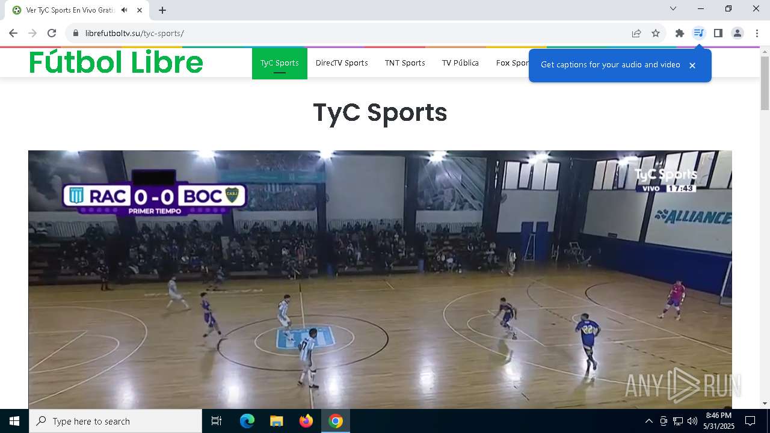Open the notification center icon
This screenshot has width=770, height=433.
(x=751, y=421)
